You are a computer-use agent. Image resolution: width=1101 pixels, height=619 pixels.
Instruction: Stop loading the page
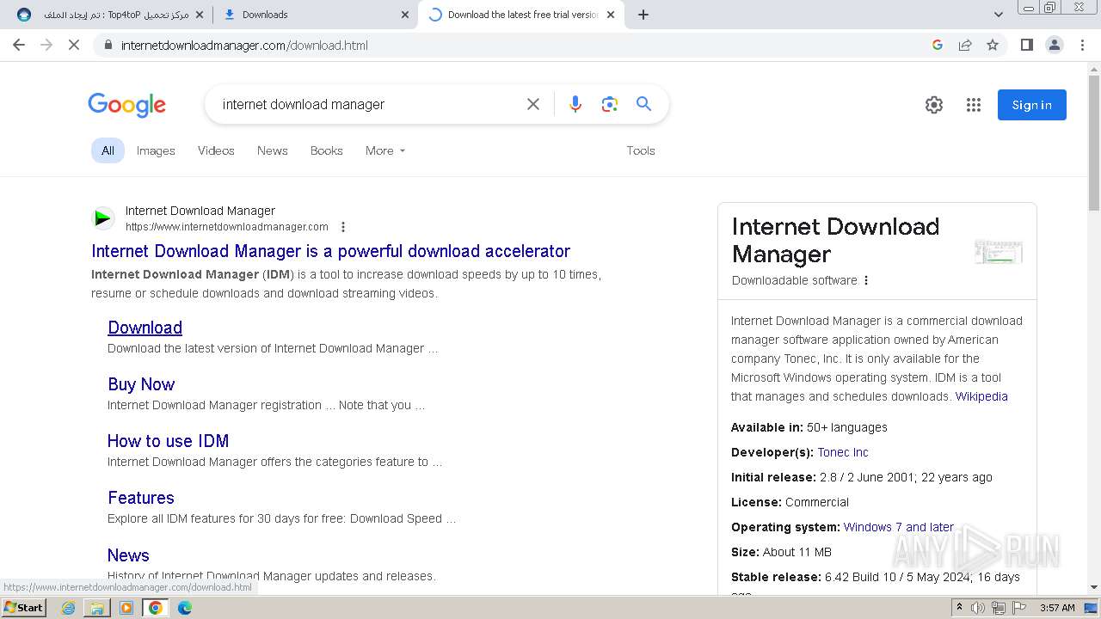[x=74, y=45]
